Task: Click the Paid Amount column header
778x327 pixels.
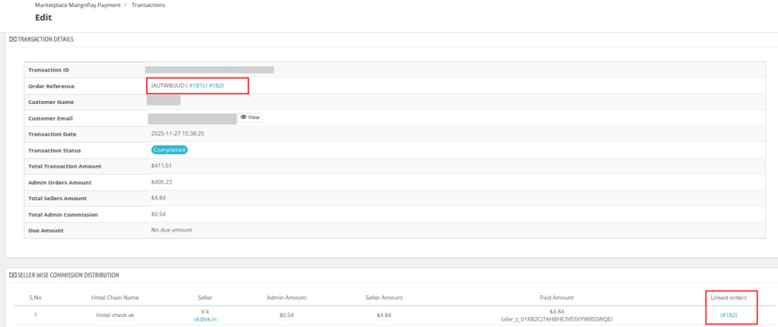Action: point(556,297)
